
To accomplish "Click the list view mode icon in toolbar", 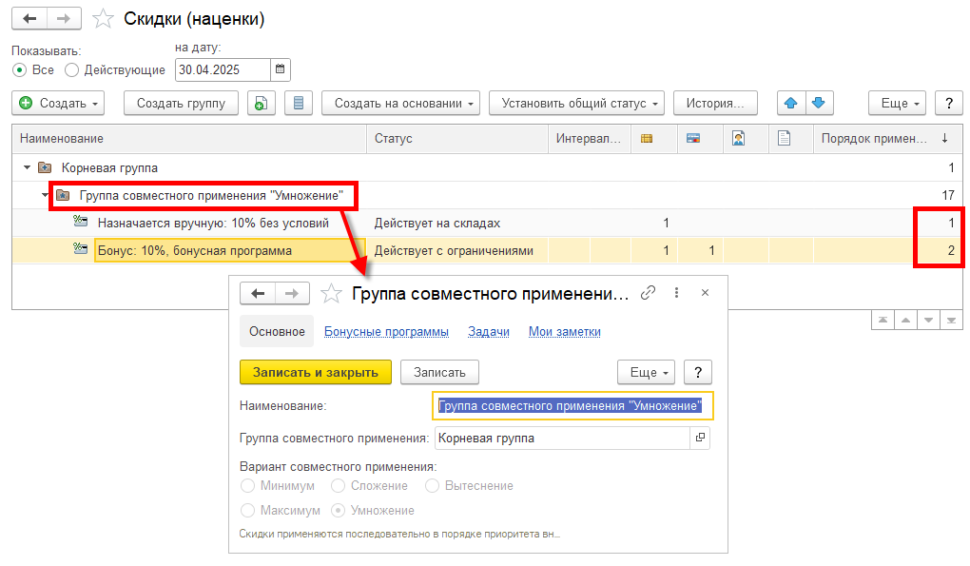I will (x=299, y=104).
